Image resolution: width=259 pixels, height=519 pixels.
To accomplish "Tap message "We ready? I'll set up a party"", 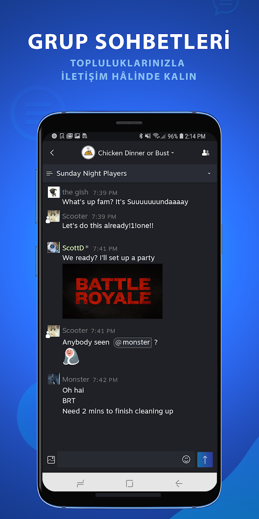I will coord(108,257).
